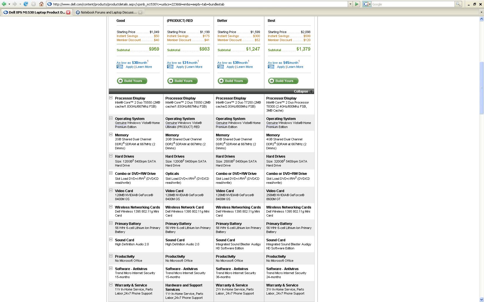This screenshot has height=302, width=484.
Task: Collapse the Combo or DVD+RW Drive row
Action: (x=111, y=173)
